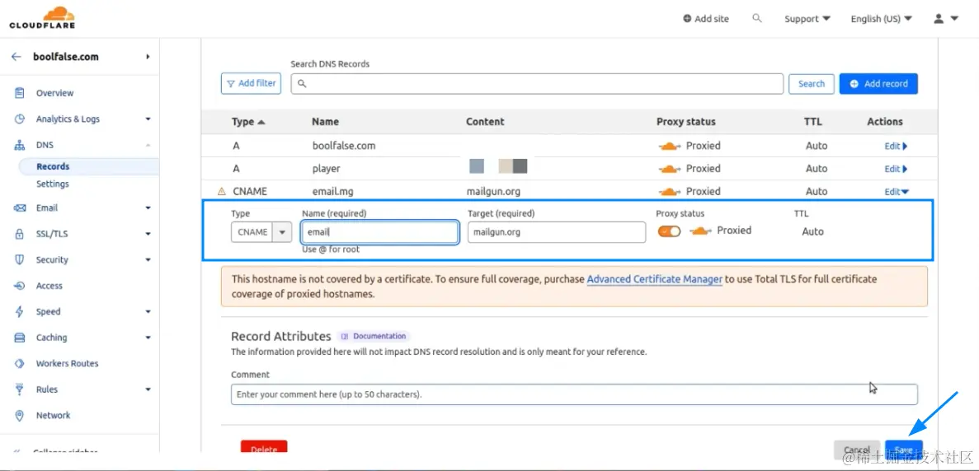Image resolution: width=979 pixels, height=471 pixels.
Task: Click the Documentation badge icon
Action: coord(345,337)
